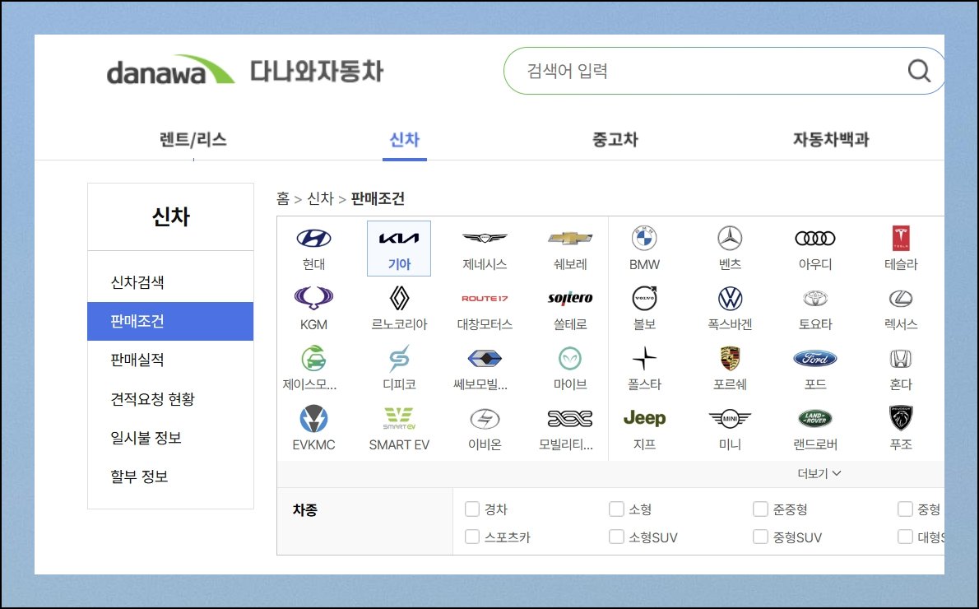Screen dimensions: 979x609
Task: Enable the 스포츠카 checkbox
Action: pos(472,537)
